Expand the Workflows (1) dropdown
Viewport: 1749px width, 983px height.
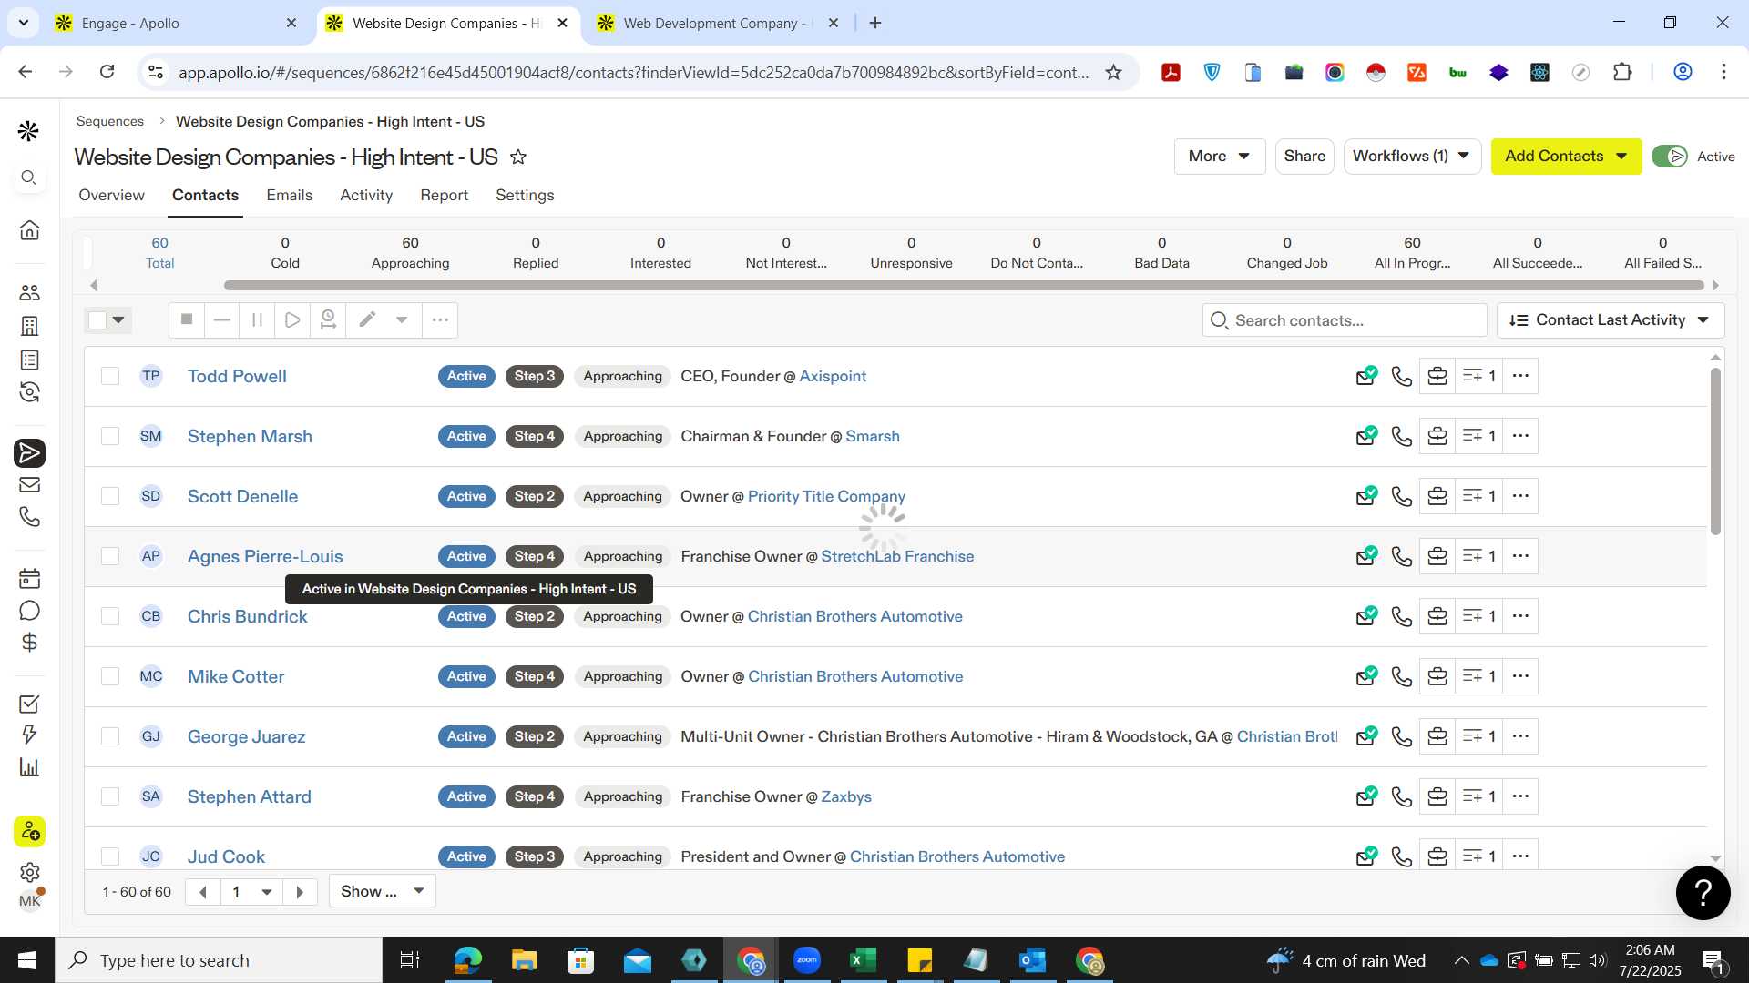tap(1412, 157)
